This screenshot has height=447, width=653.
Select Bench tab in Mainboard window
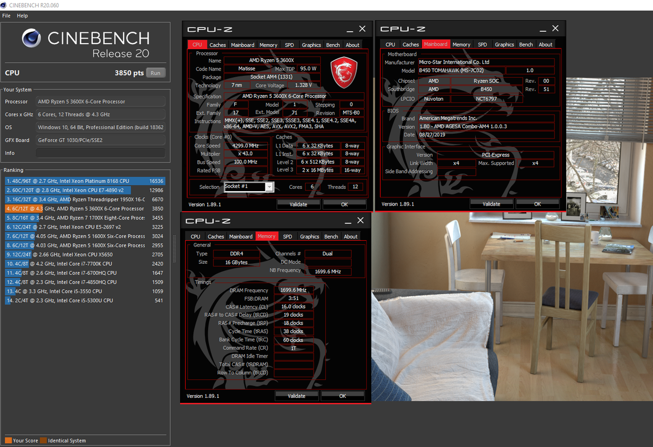[526, 45]
